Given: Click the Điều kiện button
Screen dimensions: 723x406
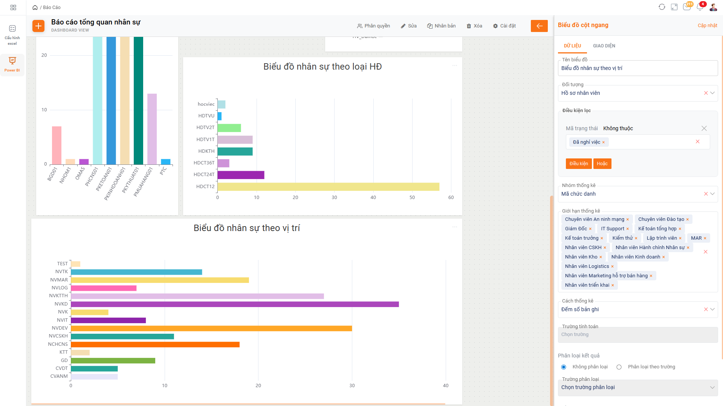Looking at the screenshot, I should pos(578,164).
